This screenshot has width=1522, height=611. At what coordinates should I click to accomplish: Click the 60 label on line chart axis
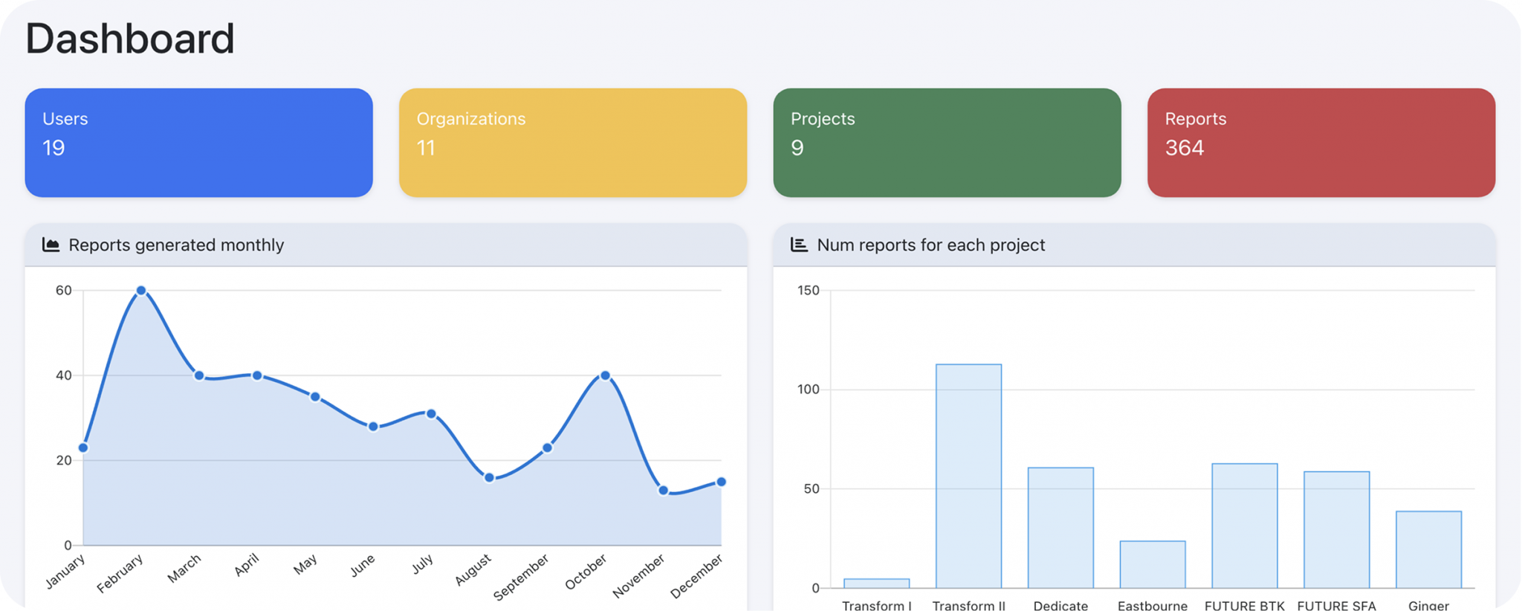[x=64, y=291]
